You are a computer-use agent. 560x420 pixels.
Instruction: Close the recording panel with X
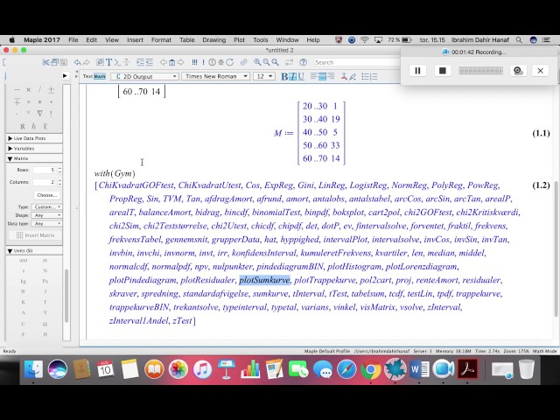click(x=541, y=71)
